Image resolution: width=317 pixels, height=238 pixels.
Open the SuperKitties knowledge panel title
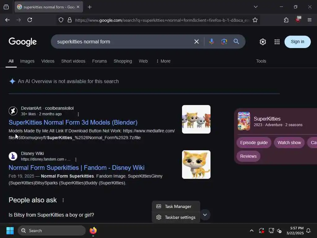pyautogui.click(x=267, y=119)
